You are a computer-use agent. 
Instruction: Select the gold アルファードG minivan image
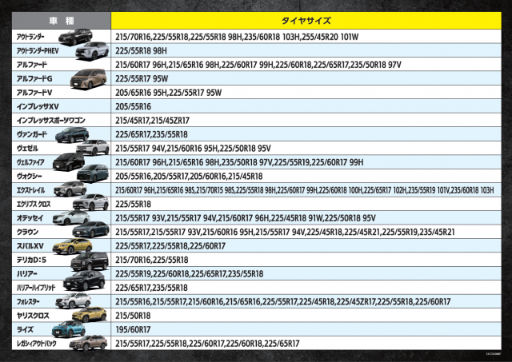coord(86,79)
